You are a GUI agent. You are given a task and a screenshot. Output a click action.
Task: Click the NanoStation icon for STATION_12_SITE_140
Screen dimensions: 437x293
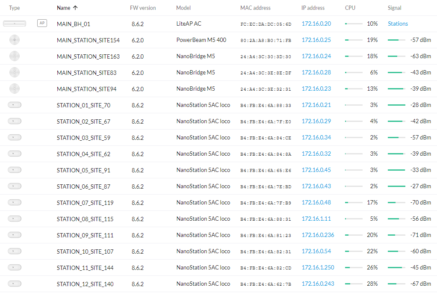coord(15,284)
